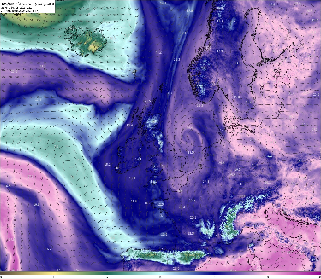Select the 13.3 value on the map
The width and height of the screenshot is (321, 279).
(x=177, y=59)
